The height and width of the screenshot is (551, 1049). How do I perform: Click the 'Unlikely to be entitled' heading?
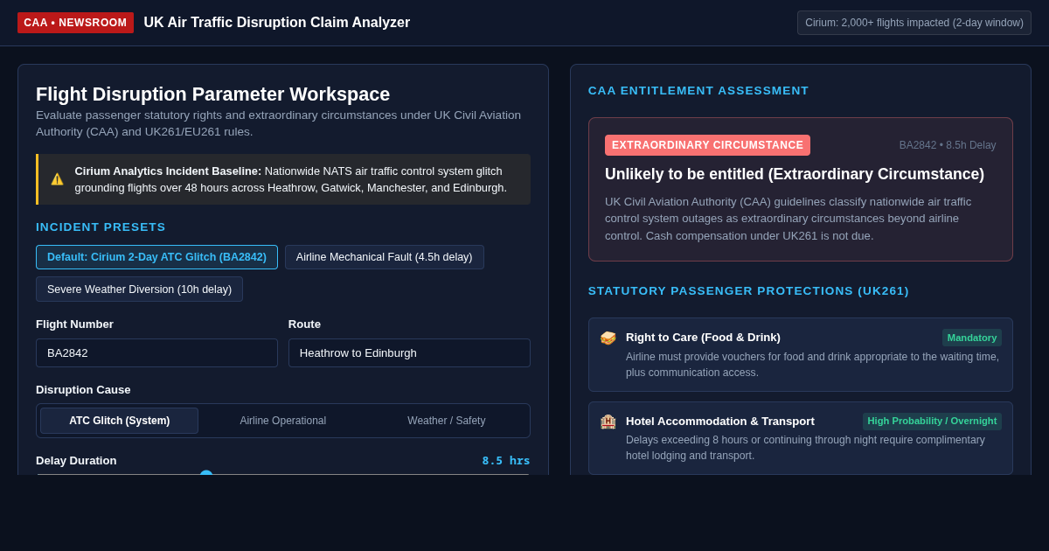click(x=795, y=174)
